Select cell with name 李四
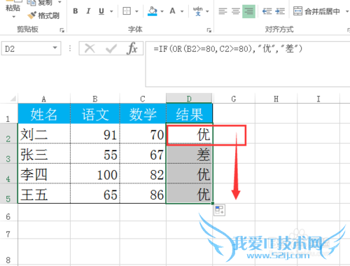 pos(44,174)
